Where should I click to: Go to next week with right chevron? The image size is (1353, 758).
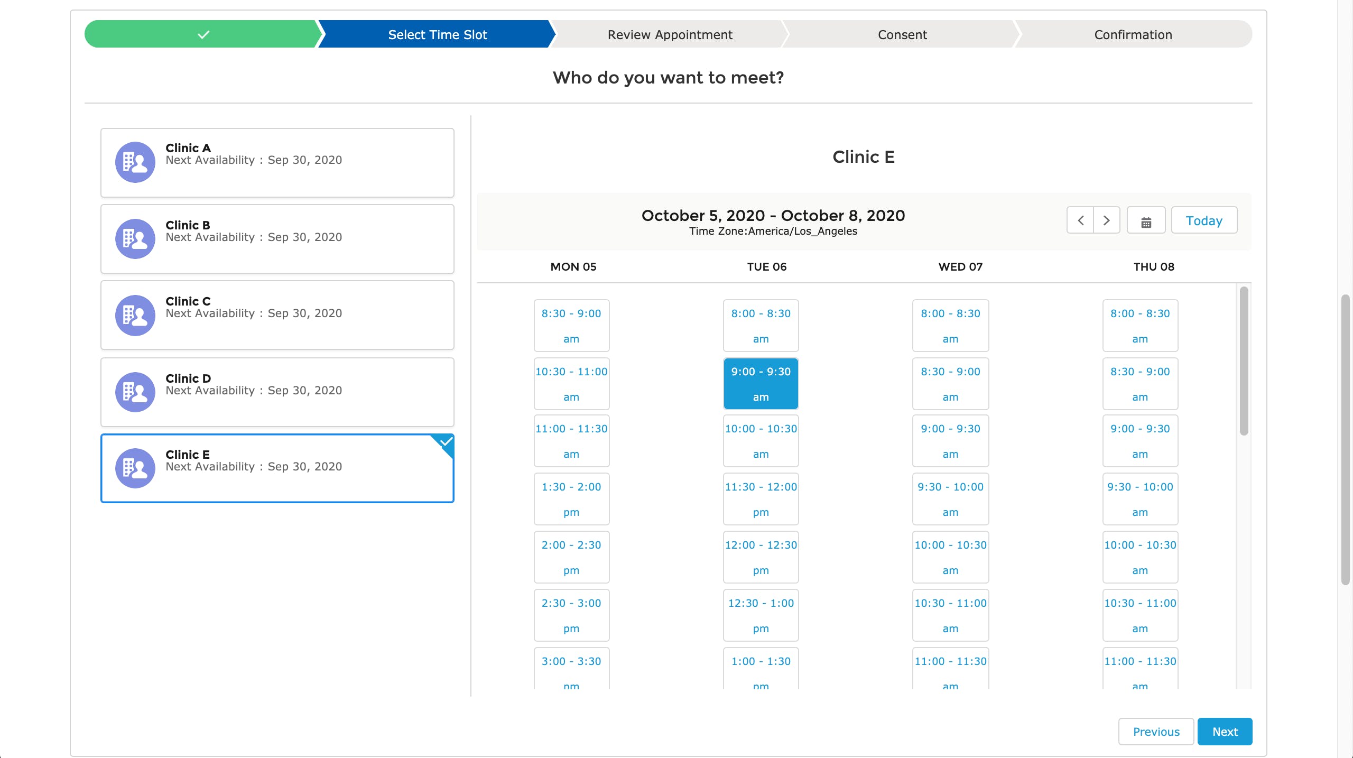[x=1106, y=220]
